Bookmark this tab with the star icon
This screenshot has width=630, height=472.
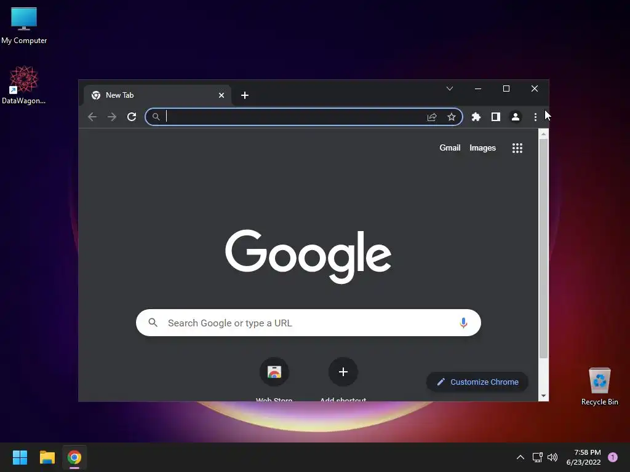pos(452,117)
